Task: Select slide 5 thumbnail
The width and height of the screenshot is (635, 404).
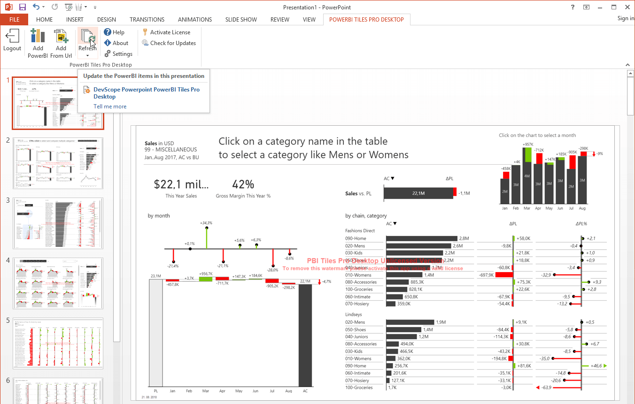Action: pos(58,343)
